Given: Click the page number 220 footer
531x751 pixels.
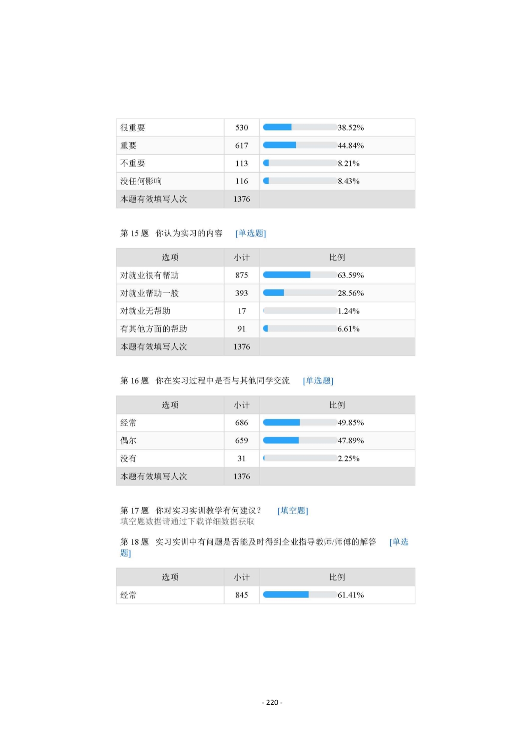Looking at the screenshot, I should (272, 703).
